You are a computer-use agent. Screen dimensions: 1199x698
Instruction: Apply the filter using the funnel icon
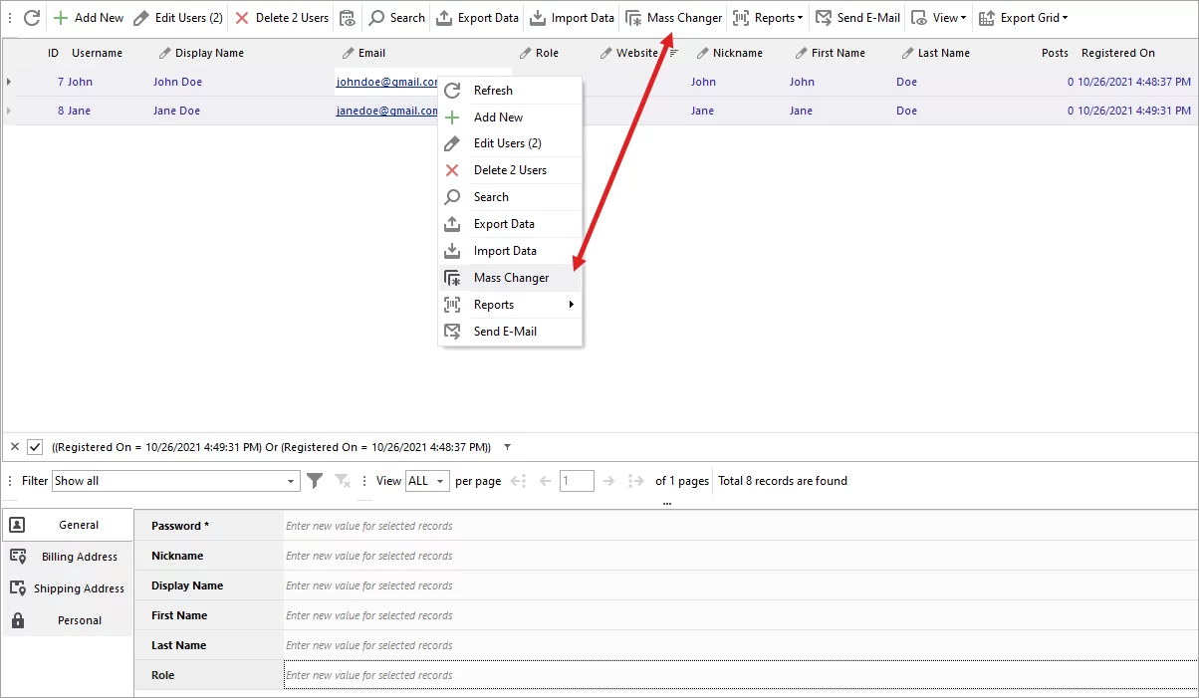(315, 480)
